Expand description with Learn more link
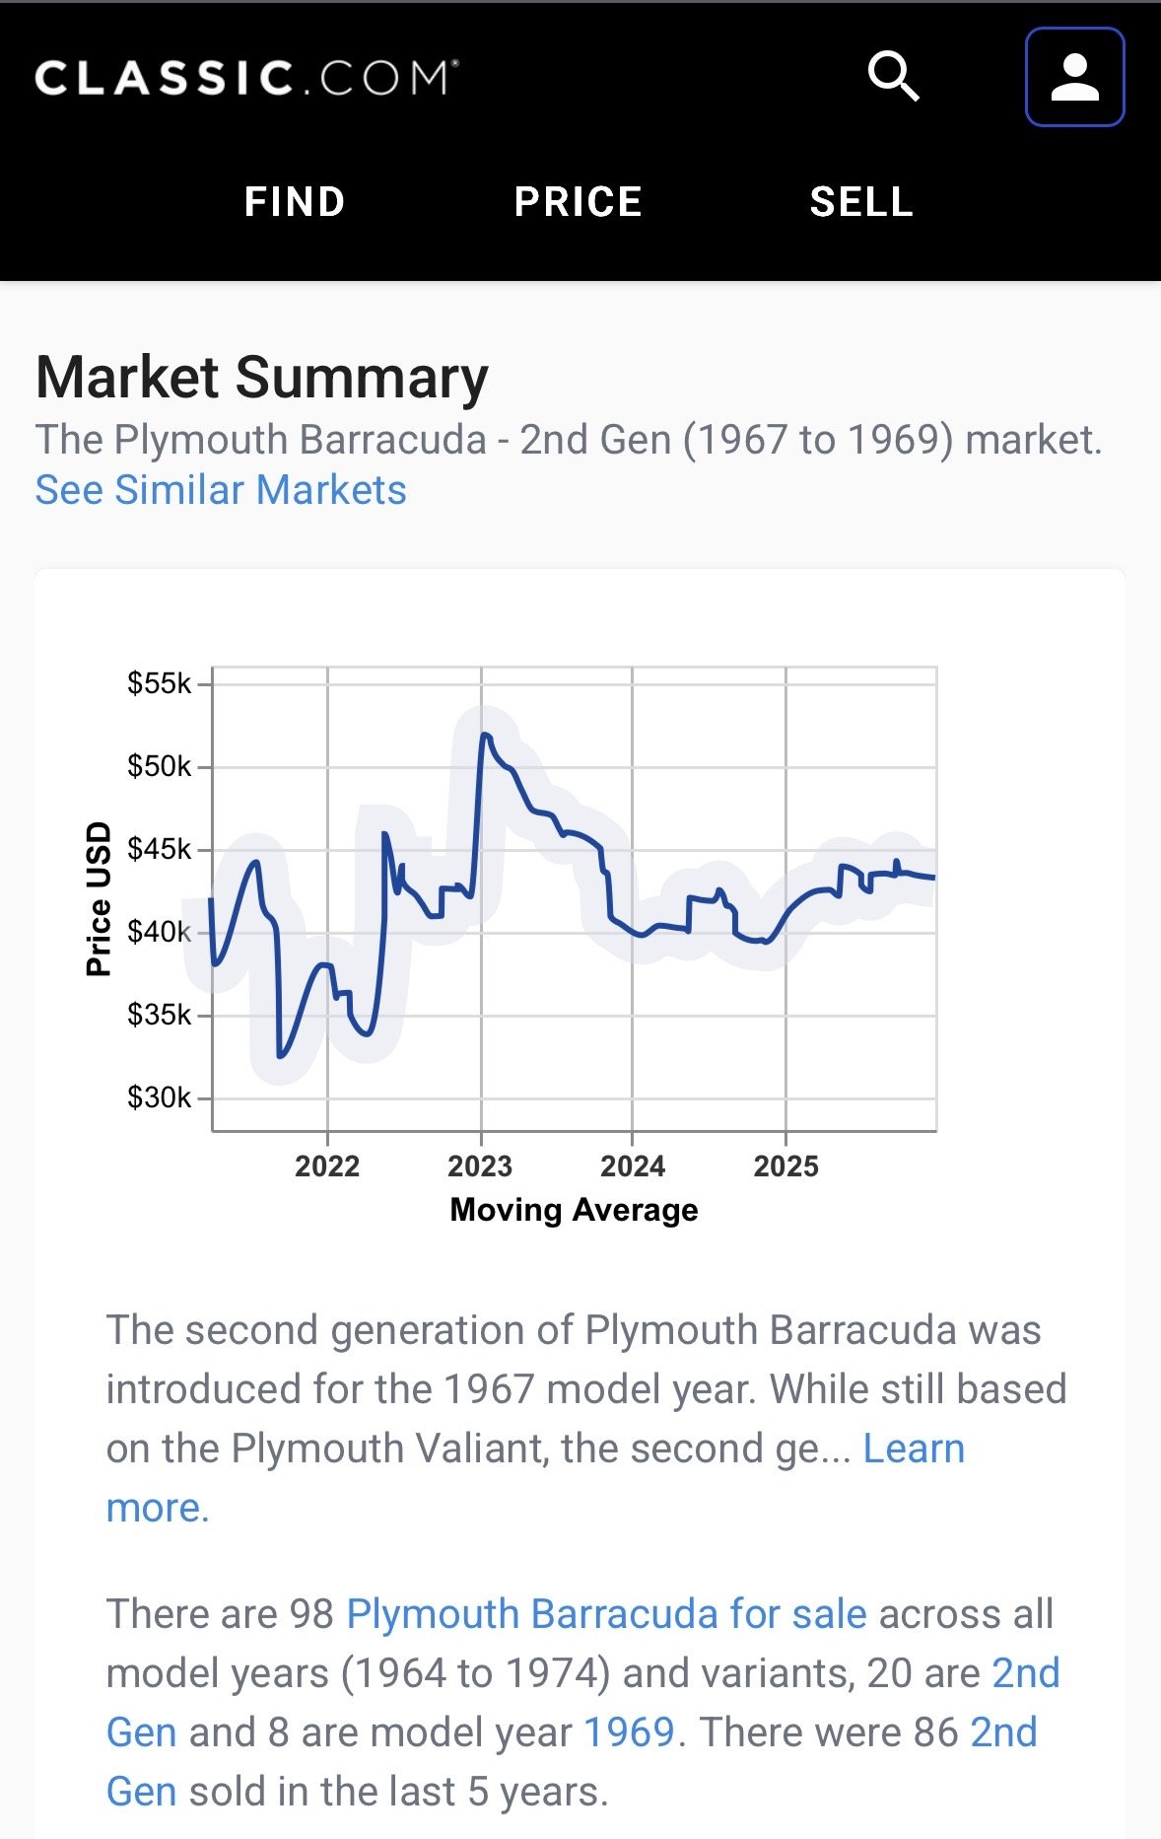 [x=913, y=1449]
